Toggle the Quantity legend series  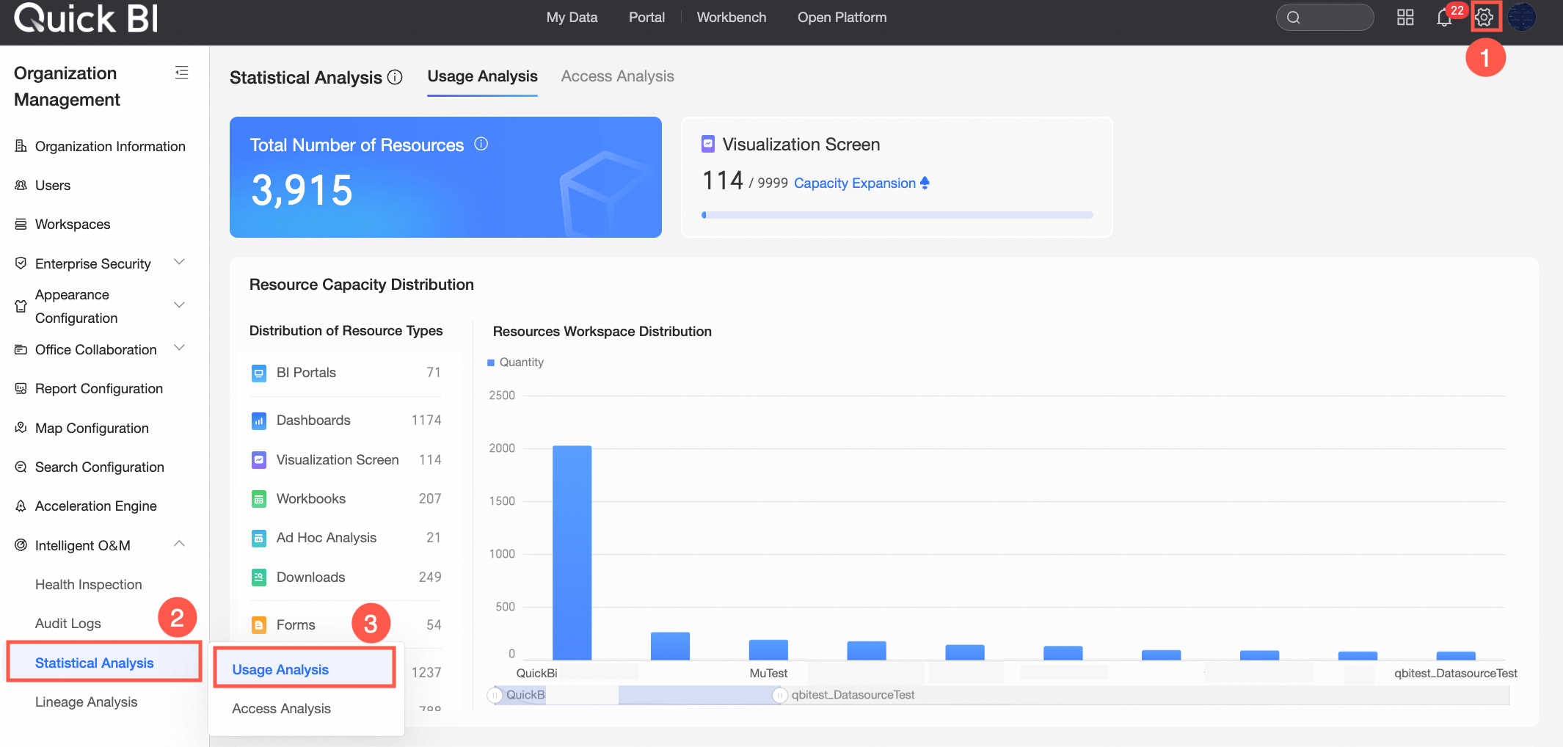tap(515, 362)
